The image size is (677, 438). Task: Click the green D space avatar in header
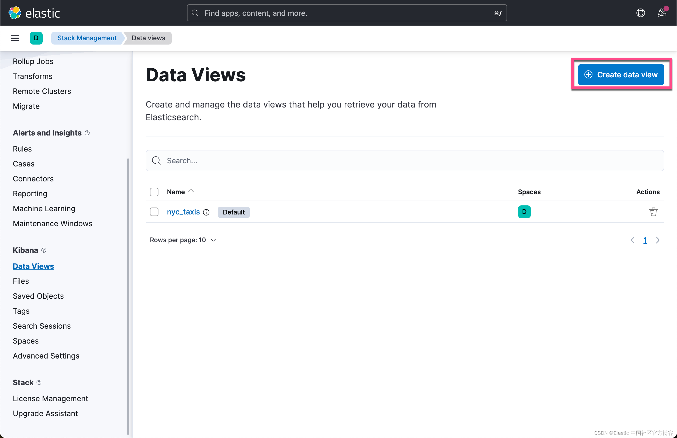pyautogui.click(x=36, y=38)
